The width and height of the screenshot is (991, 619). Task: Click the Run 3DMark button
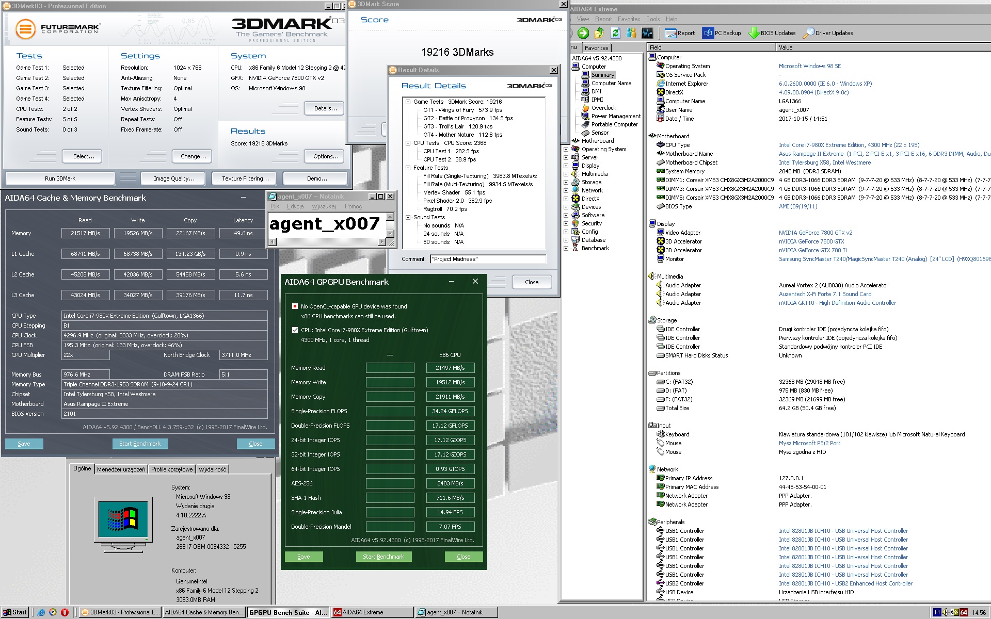[60, 178]
